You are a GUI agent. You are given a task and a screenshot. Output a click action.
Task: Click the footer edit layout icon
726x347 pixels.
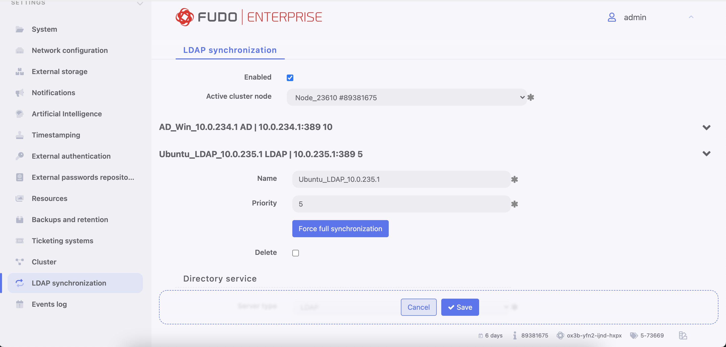click(683, 335)
